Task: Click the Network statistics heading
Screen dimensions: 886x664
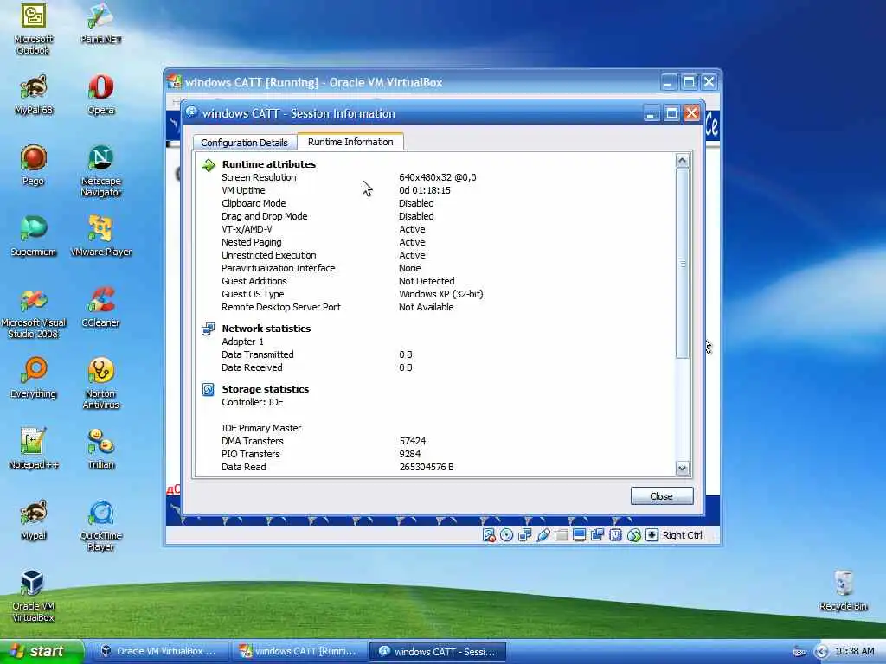Action: click(266, 329)
